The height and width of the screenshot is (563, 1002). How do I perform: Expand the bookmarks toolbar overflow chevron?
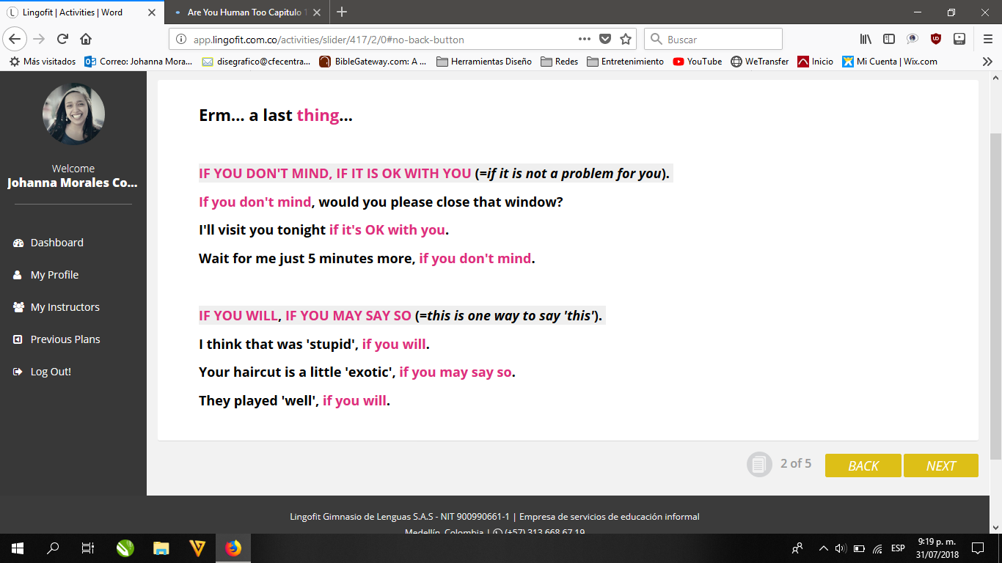coord(987,62)
